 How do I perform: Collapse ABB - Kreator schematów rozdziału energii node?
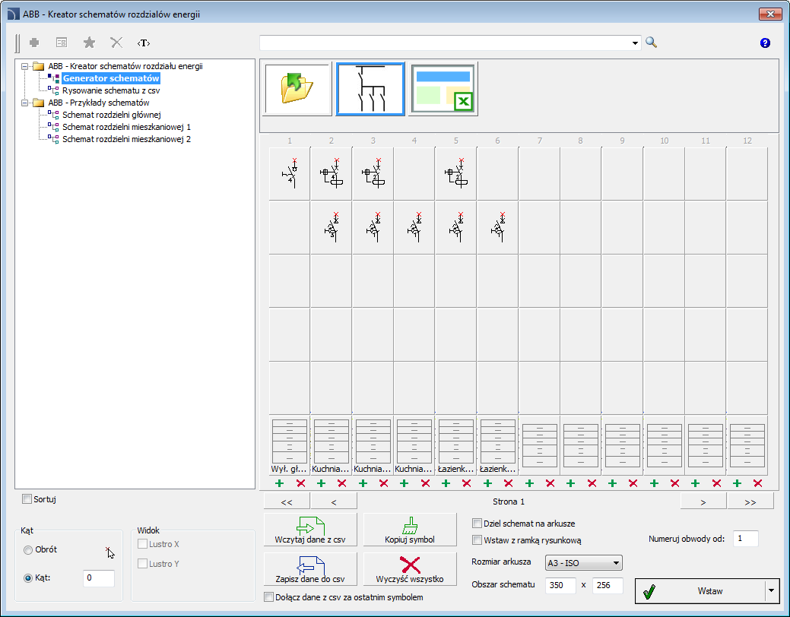point(24,66)
